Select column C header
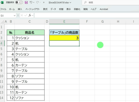 tap(30, 21)
